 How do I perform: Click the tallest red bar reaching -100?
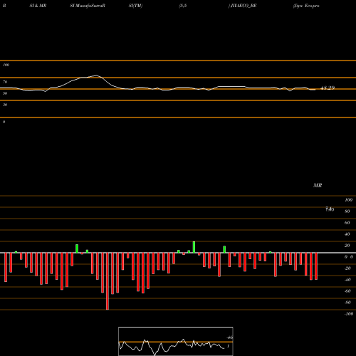108,281
